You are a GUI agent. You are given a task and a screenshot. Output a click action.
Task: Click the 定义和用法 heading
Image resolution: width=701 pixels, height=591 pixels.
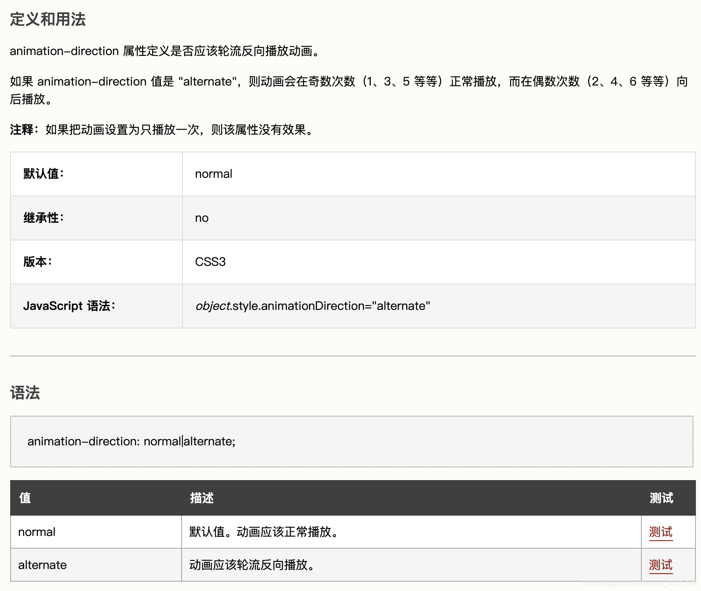point(48,19)
